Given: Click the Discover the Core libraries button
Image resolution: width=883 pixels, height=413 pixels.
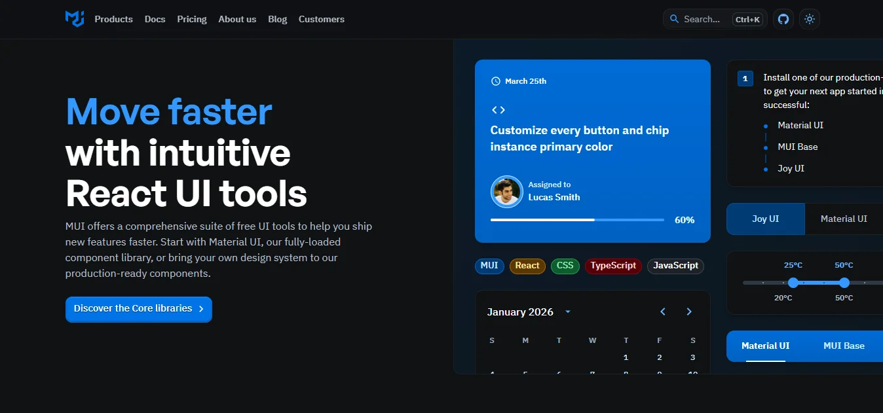Looking at the screenshot, I should pos(138,309).
